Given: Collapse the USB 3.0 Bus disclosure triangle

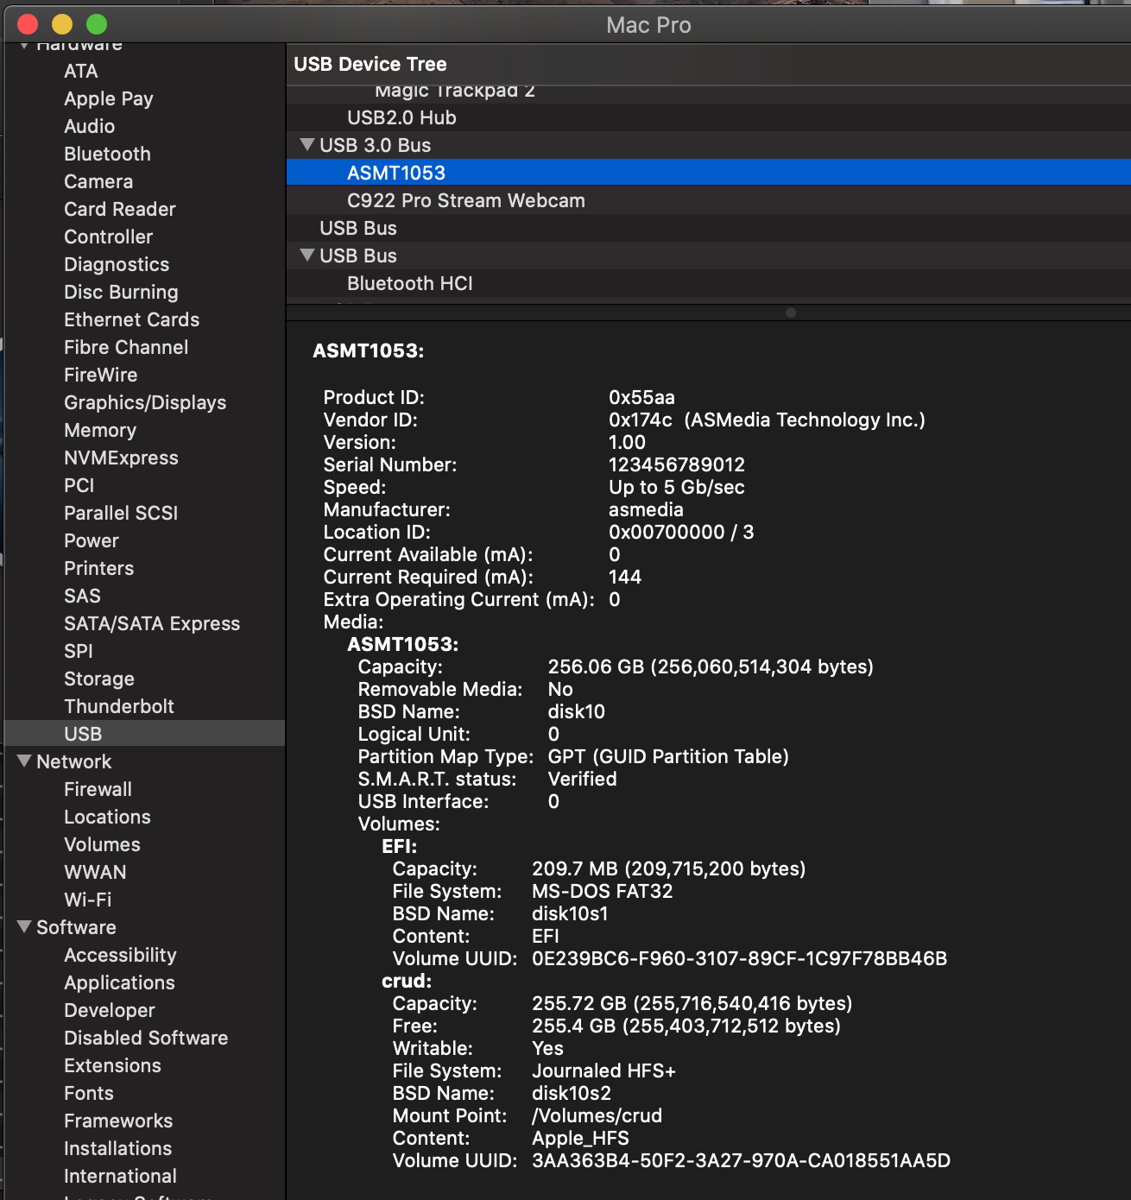Looking at the screenshot, I should tap(306, 145).
